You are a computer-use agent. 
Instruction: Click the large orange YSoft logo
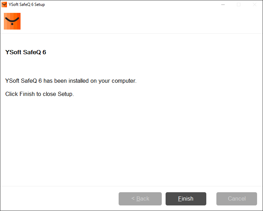tap(12, 21)
